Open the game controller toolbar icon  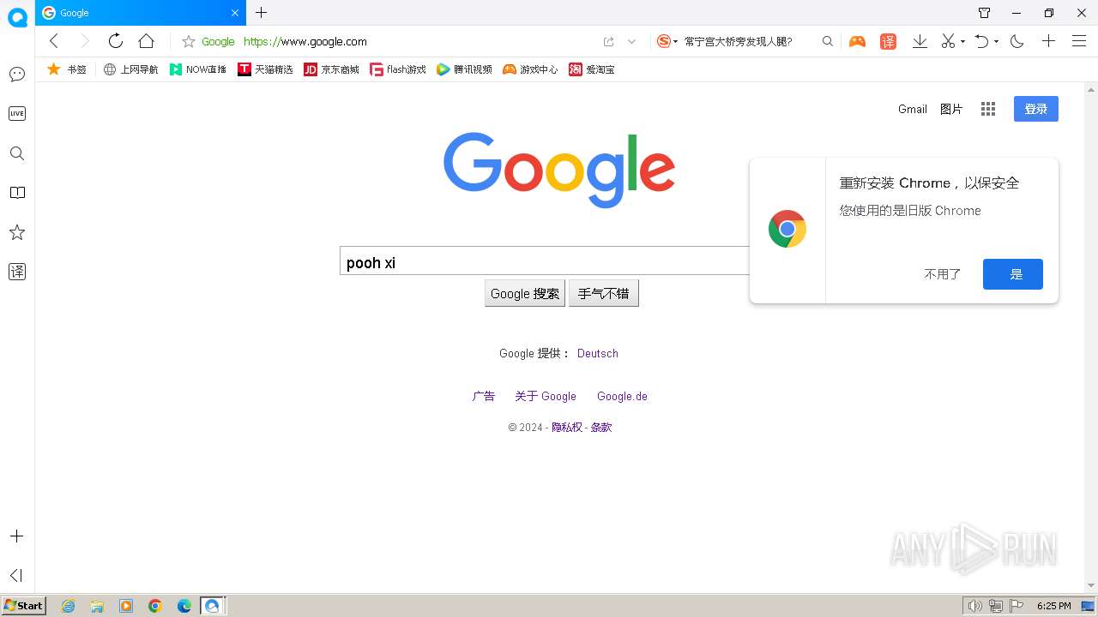pyautogui.click(x=857, y=41)
